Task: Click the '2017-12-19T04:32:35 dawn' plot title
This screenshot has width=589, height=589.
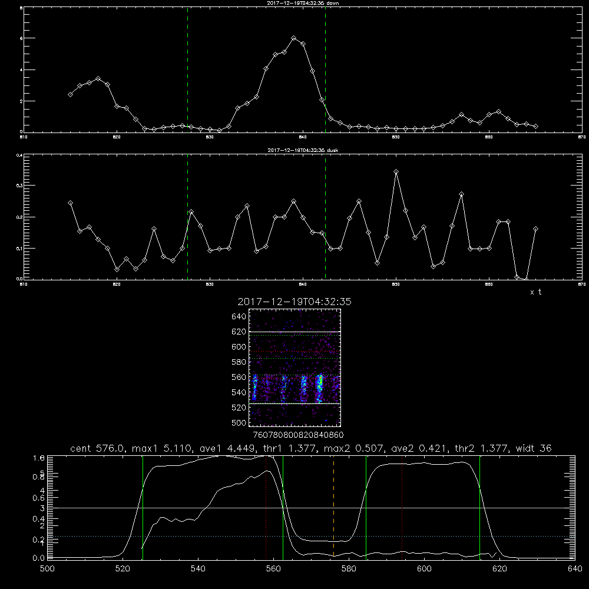Action: 303,3
